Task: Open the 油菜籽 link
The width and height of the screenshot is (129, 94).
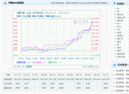Action: (x=120, y=36)
